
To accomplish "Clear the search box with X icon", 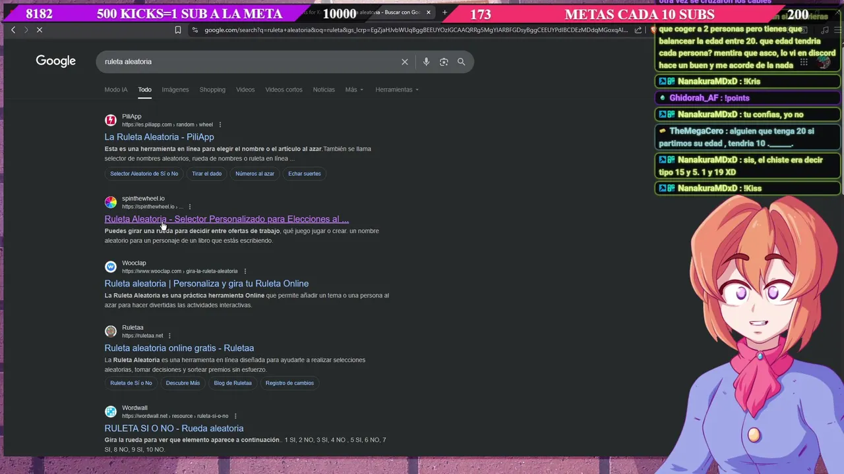I will click(405, 61).
